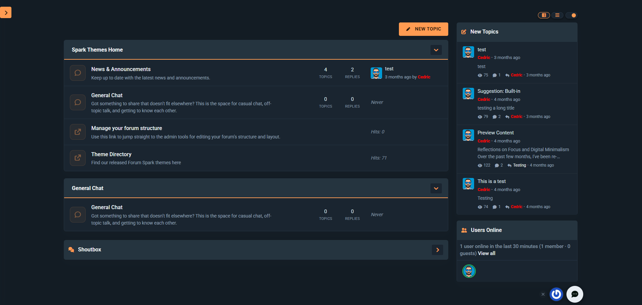Dismiss the floating widget with the X icon

[x=543, y=294]
